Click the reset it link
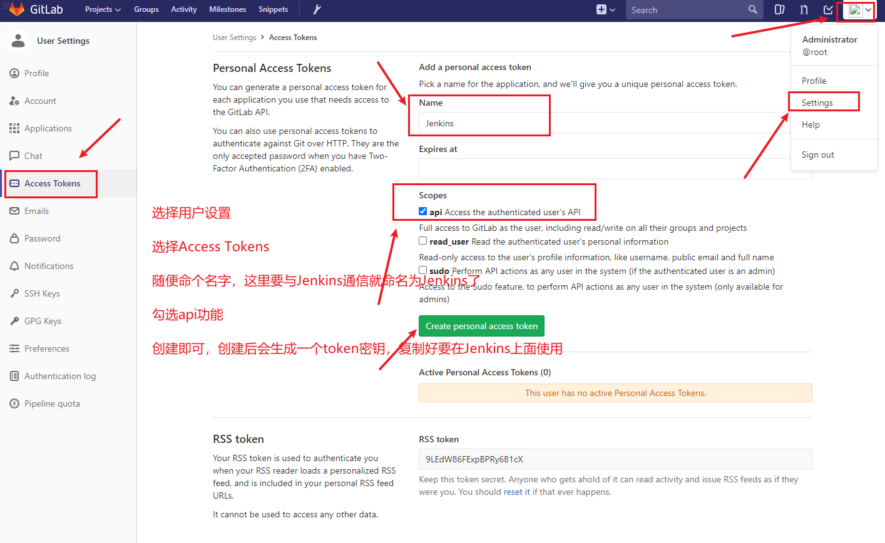Viewport: 885px width, 543px height. pyautogui.click(x=516, y=492)
